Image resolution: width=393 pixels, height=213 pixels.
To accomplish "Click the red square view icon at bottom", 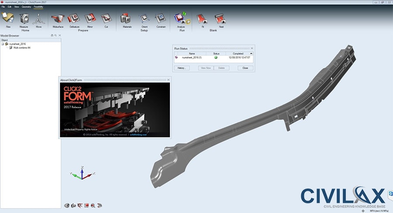I will (86, 206).
